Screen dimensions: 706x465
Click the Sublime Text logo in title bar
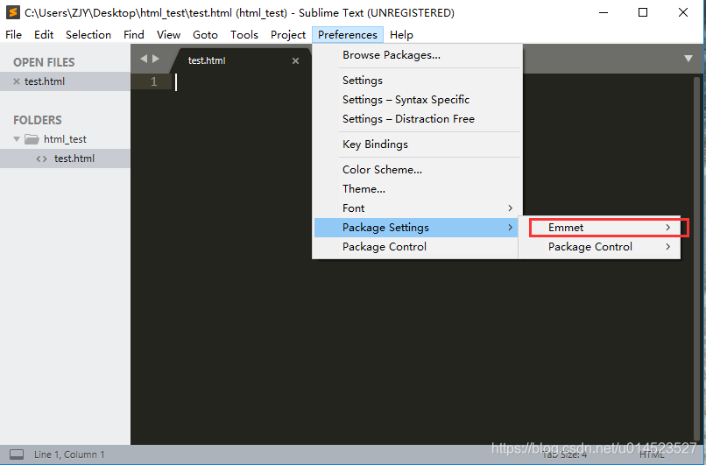coord(12,12)
